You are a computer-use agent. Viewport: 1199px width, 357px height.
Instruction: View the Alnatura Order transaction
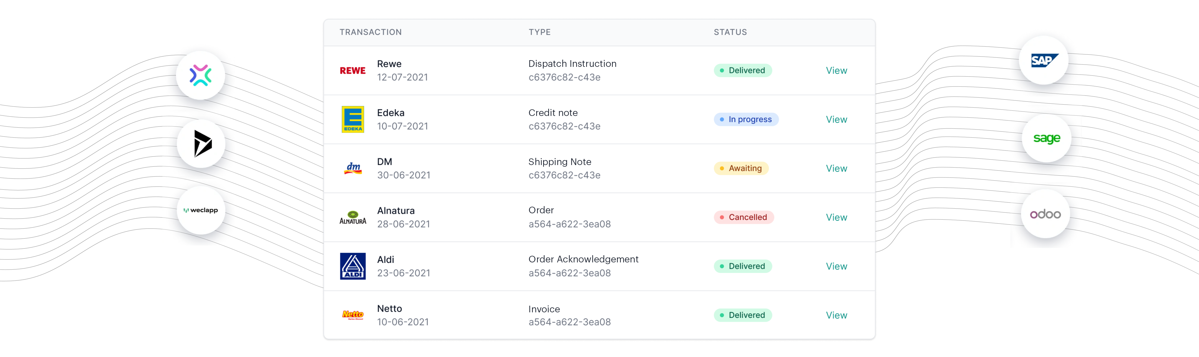[x=837, y=217]
